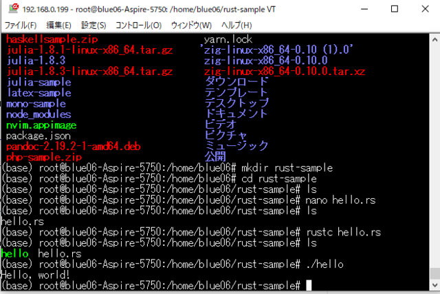Screen dimensions: 440x294
Task: Click the ダウンロード directory name
Action: tap(236, 82)
